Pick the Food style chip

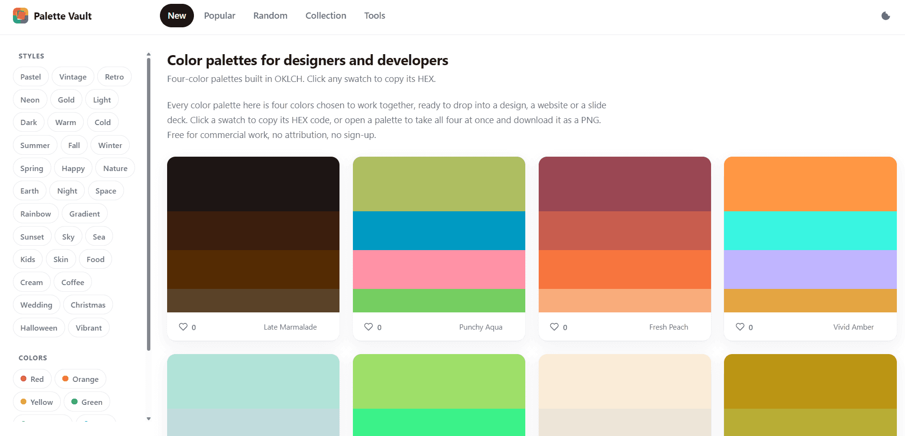tap(95, 259)
